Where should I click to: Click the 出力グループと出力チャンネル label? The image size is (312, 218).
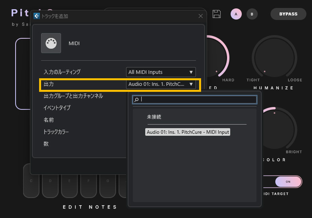pos(73,96)
